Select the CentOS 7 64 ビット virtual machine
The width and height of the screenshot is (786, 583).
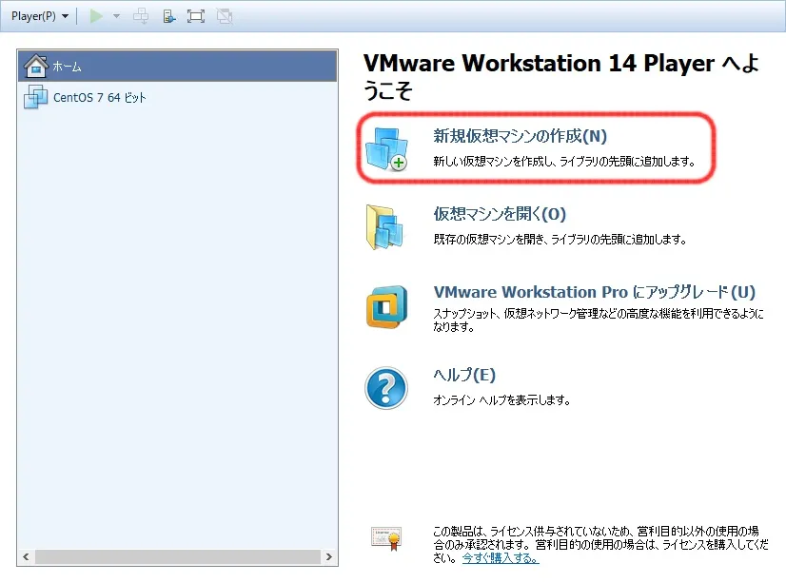pos(177,97)
